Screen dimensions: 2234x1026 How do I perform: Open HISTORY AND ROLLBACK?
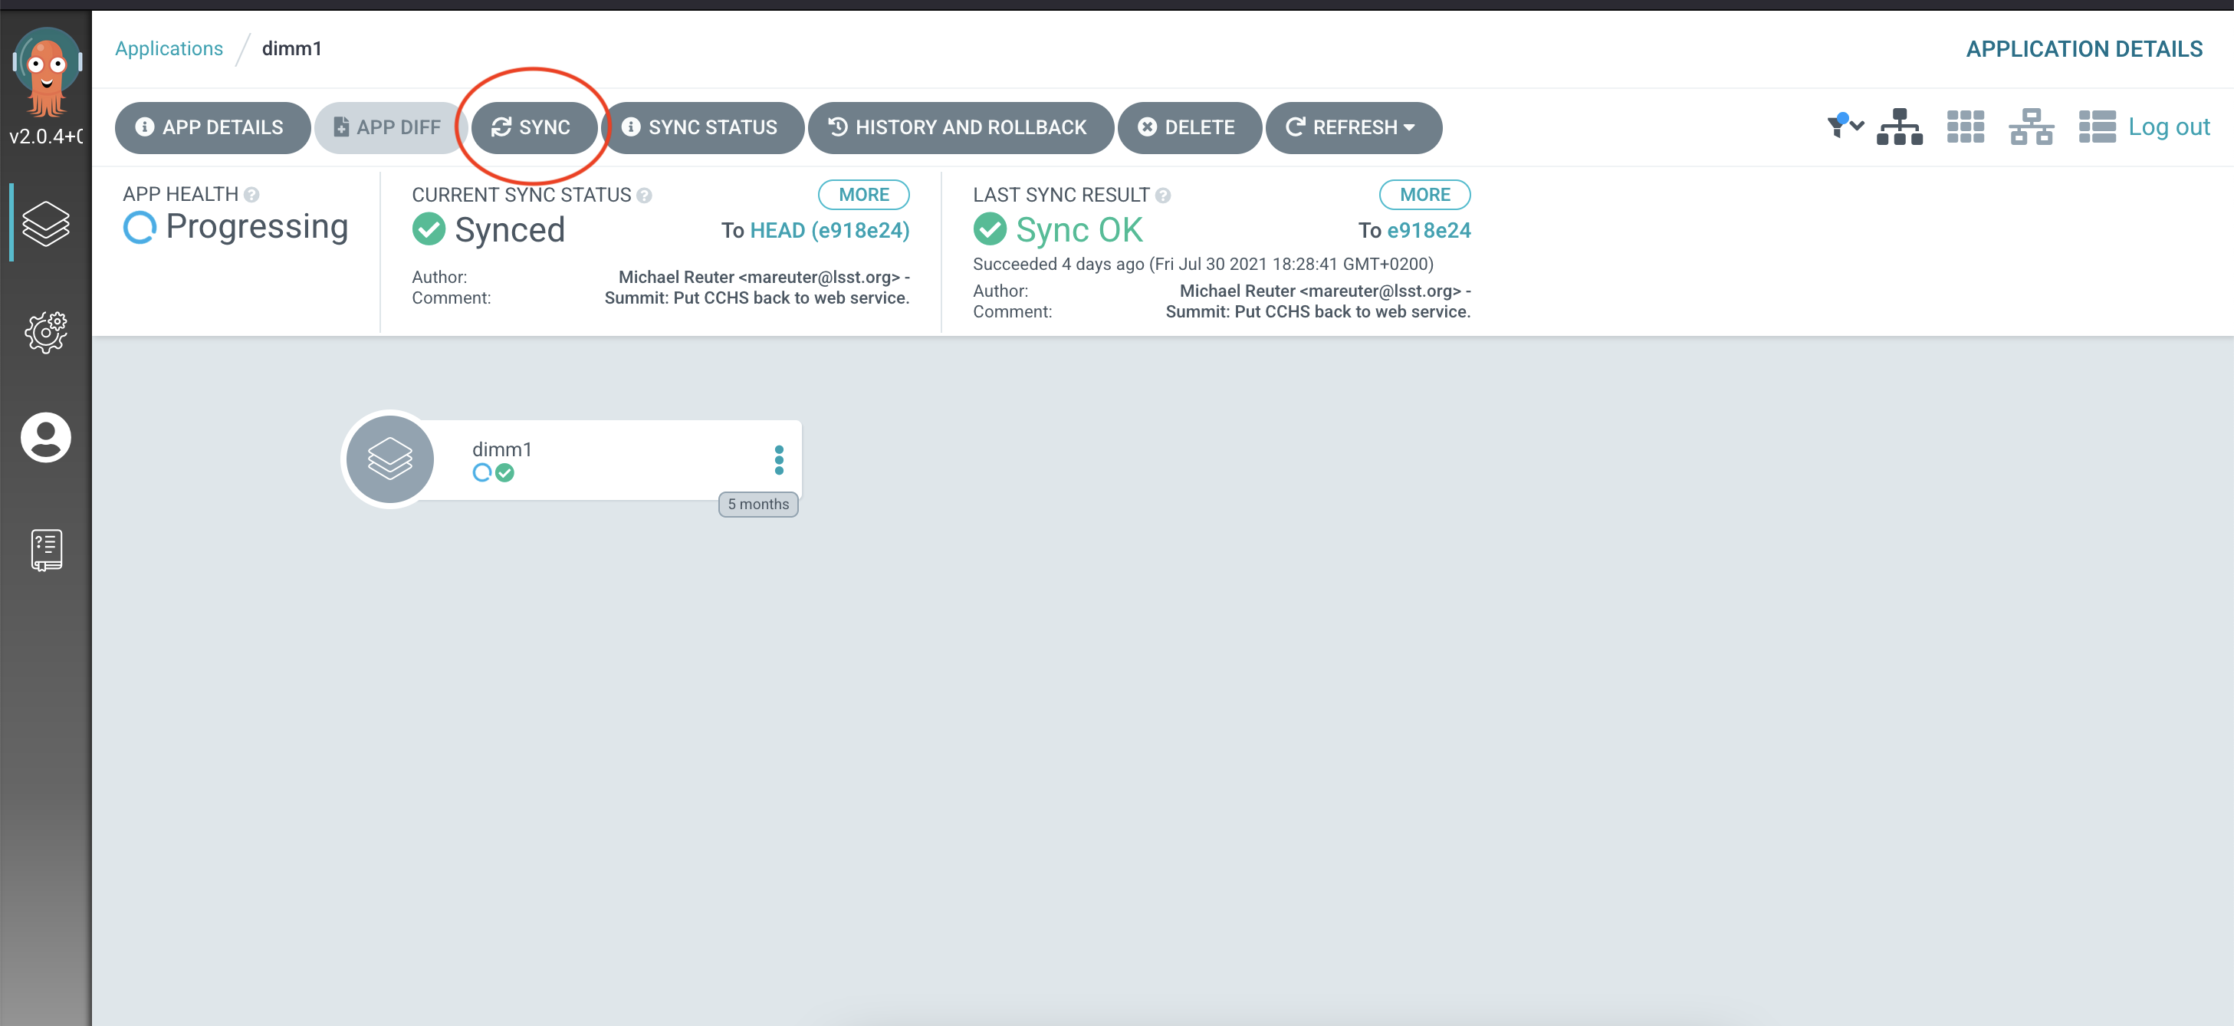click(x=959, y=127)
